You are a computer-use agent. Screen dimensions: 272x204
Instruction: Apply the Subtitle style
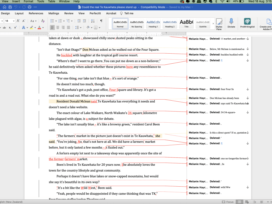(203, 23)
